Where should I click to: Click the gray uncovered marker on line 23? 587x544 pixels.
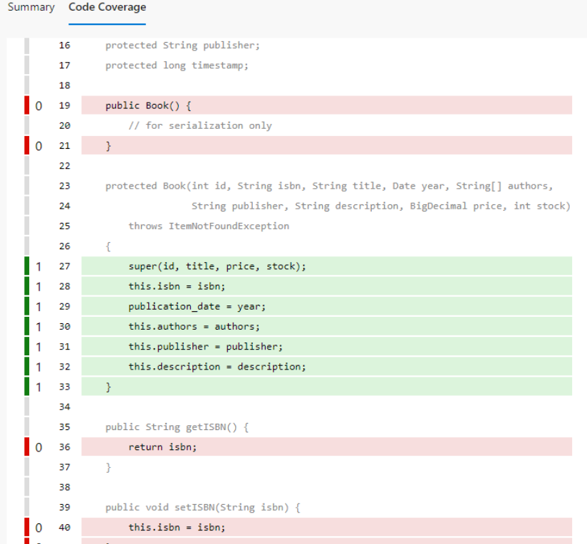27,186
